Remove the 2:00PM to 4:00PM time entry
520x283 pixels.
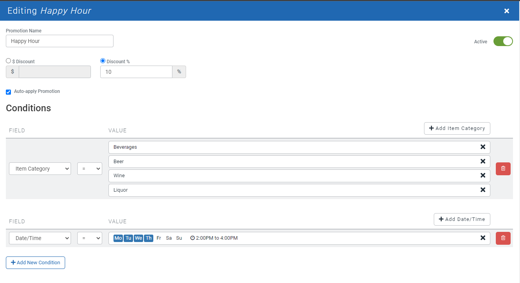click(483, 238)
